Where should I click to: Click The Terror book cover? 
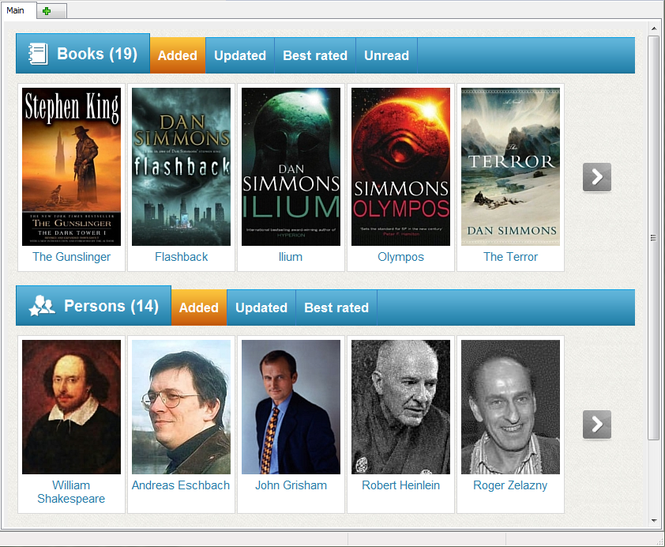click(x=511, y=167)
